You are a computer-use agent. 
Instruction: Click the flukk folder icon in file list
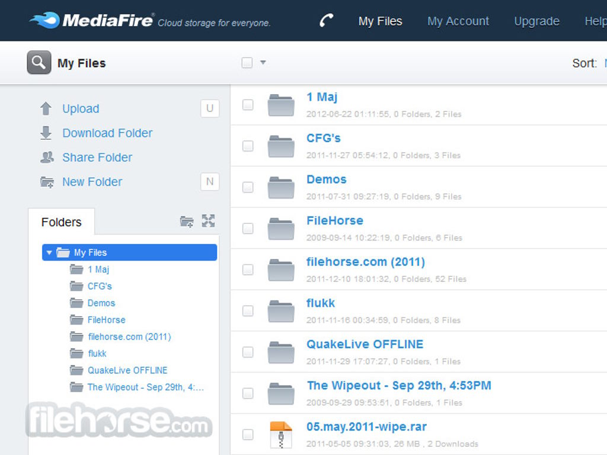coord(280,311)
